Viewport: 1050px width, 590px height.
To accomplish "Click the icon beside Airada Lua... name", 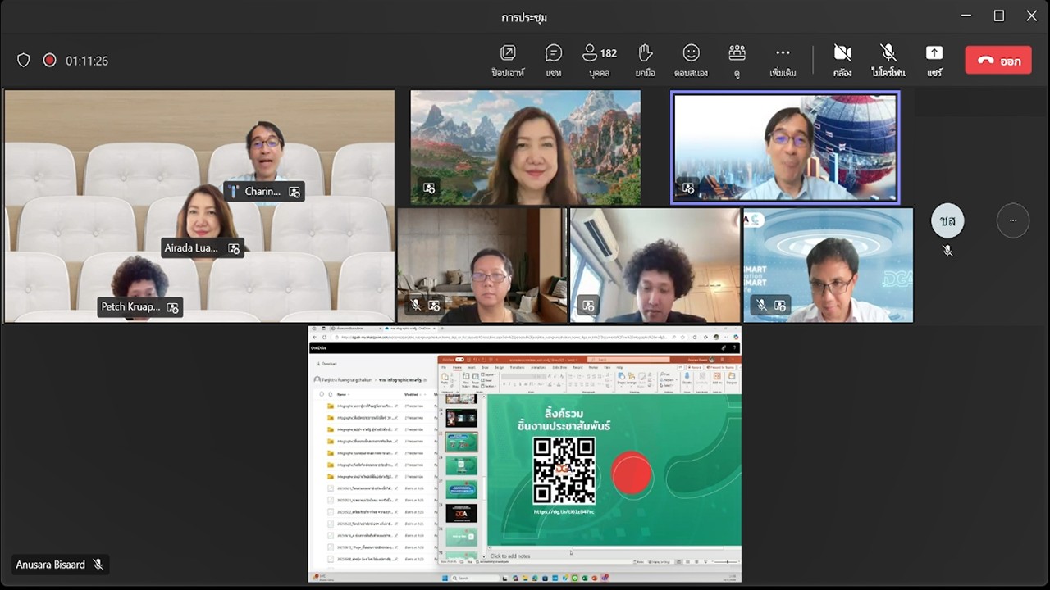I will tap(234, 248).
